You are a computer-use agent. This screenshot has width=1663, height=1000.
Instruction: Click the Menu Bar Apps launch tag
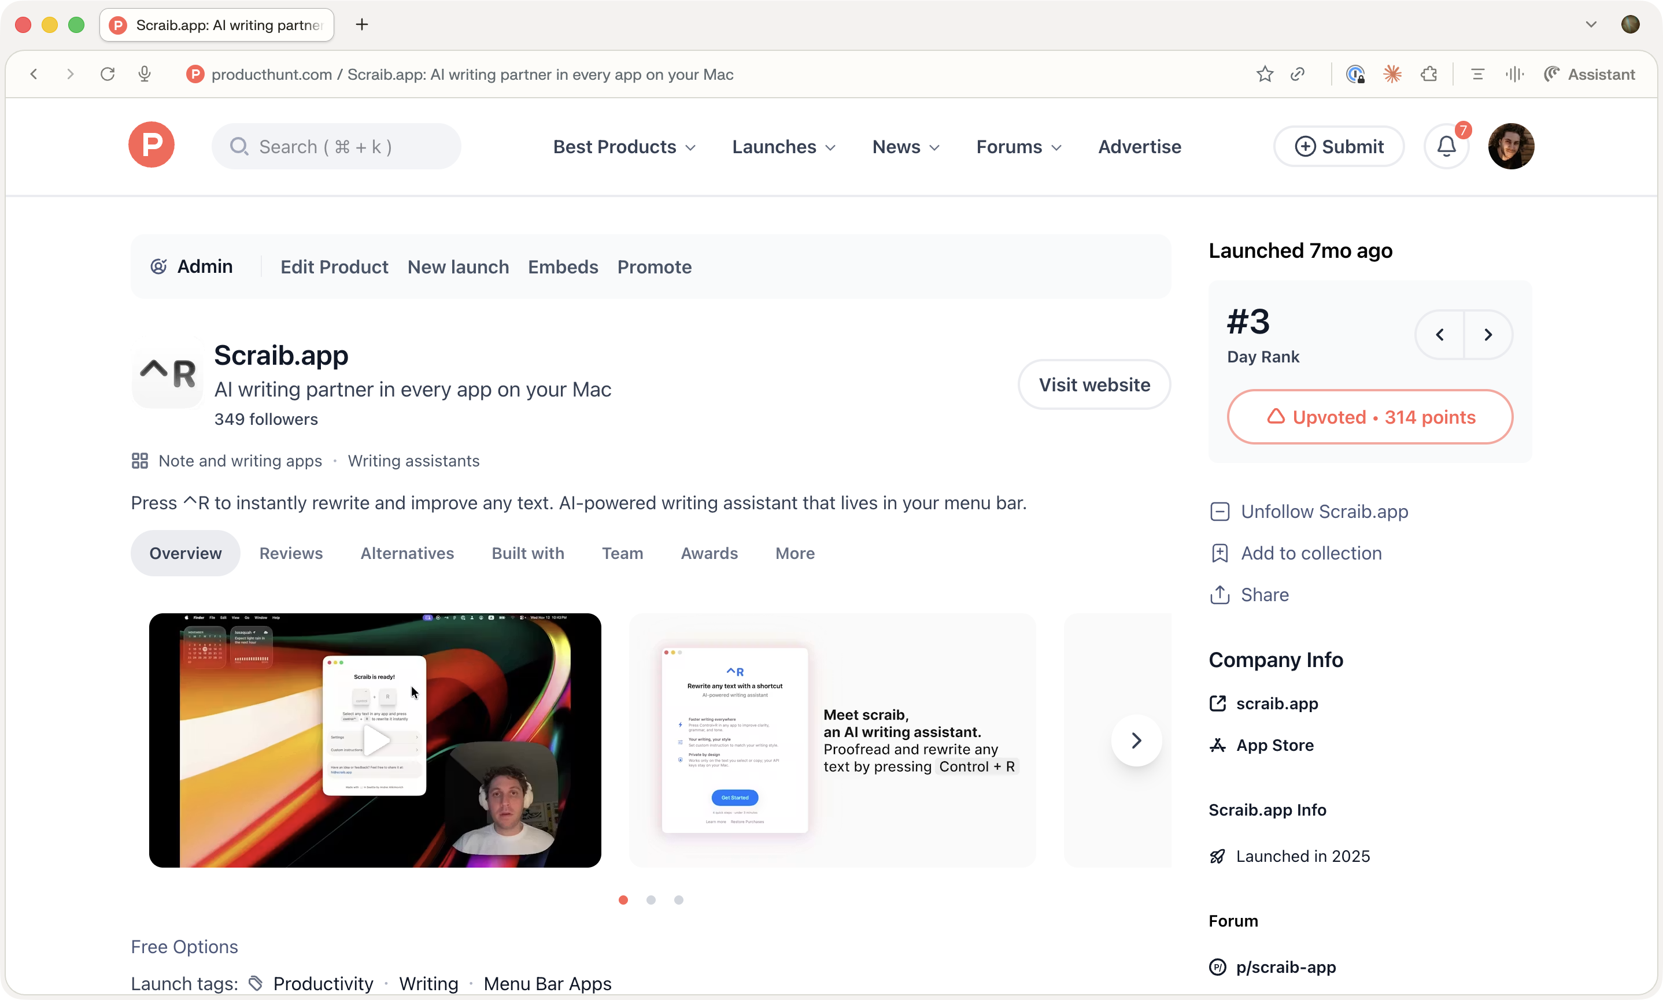tap(548, 983)
